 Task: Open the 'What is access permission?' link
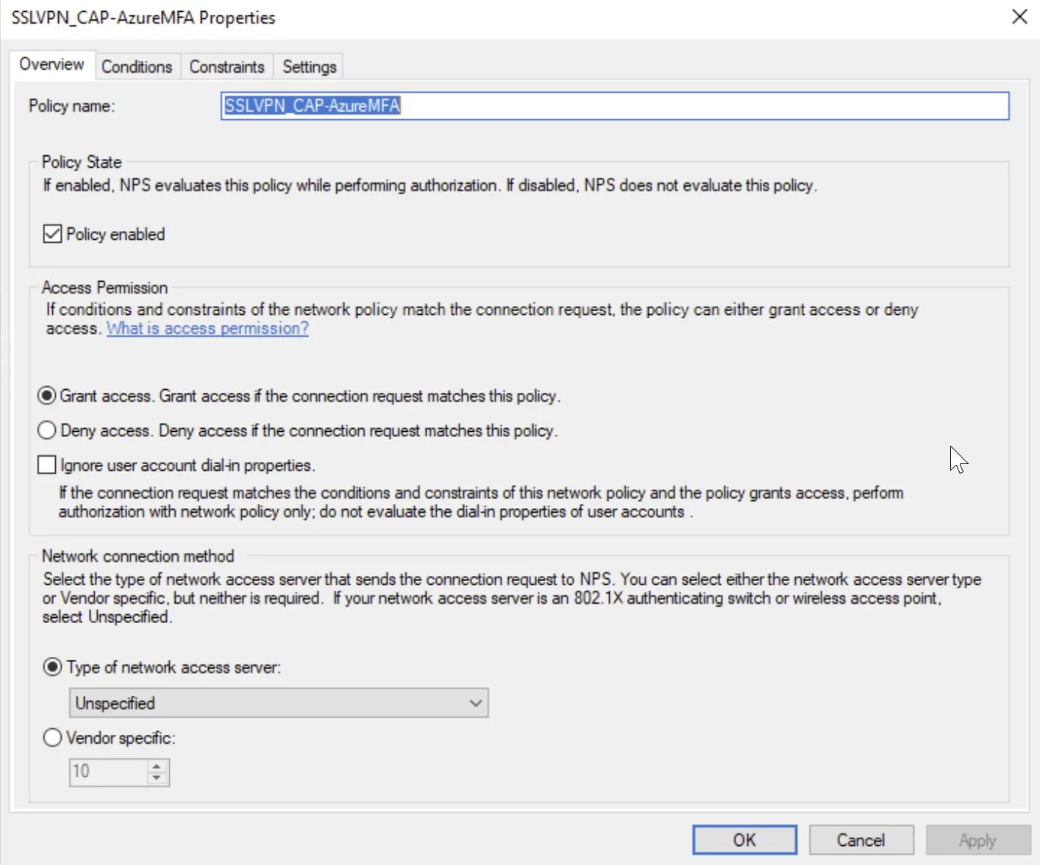(x=207, y=328)
